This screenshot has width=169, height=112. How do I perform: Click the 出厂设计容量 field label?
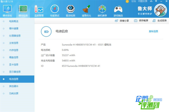(48, 55)
